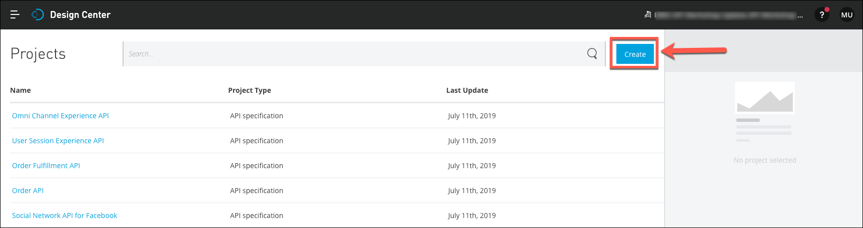Select the Order API row's project type
The image size is (863, 228).
click(256, 191)
